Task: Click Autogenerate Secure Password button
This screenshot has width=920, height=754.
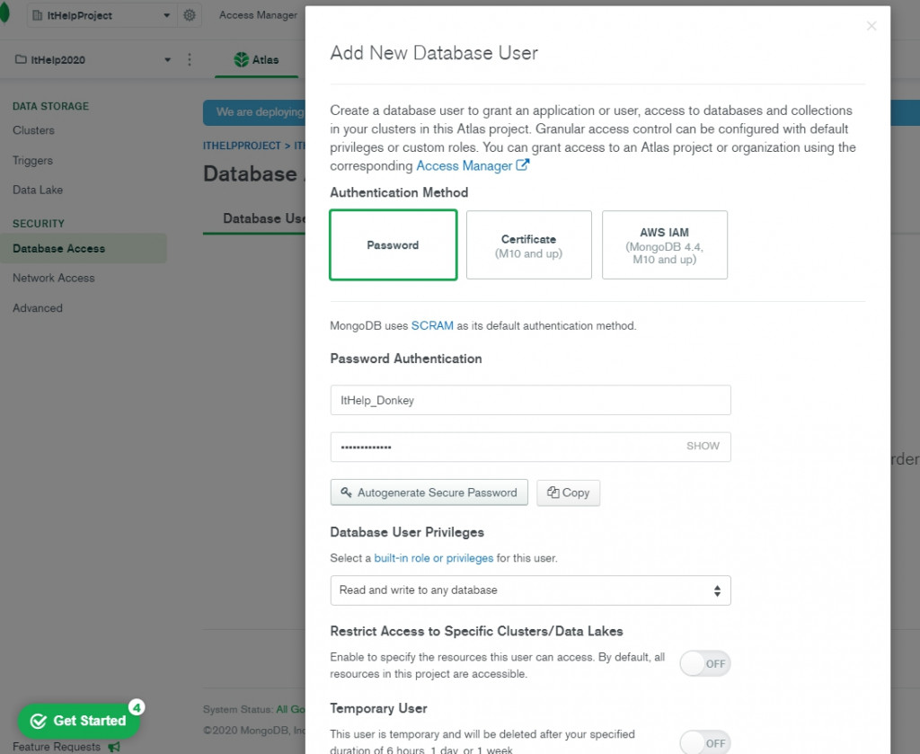Action: point(429,492)
